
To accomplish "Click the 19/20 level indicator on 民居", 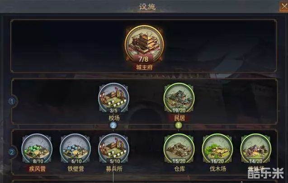I will pyautogui.click(x=179, y=111).
